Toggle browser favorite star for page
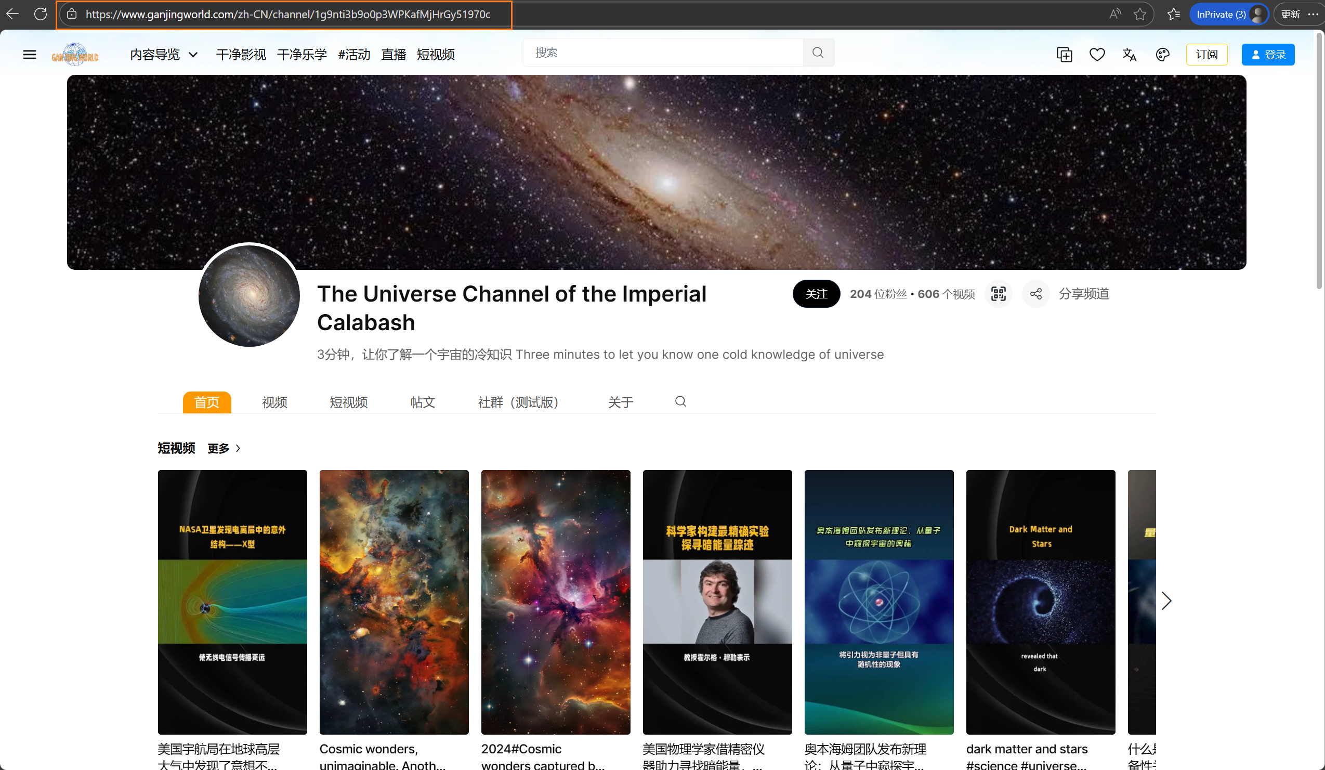Viewport: 1325px width, 770px height. point(1139,14)
